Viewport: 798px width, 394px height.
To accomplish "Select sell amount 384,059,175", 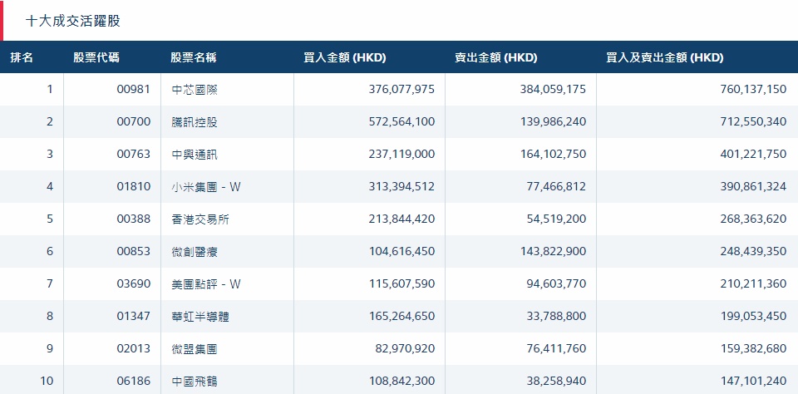I will [x=553, y=89].
